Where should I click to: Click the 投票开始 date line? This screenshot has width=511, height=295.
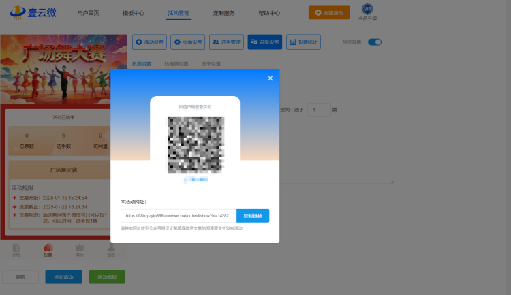pos(50,198)
